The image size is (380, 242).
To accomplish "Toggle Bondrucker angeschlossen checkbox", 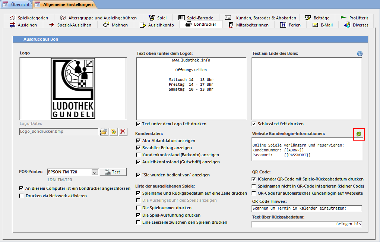I will (21, 188).
